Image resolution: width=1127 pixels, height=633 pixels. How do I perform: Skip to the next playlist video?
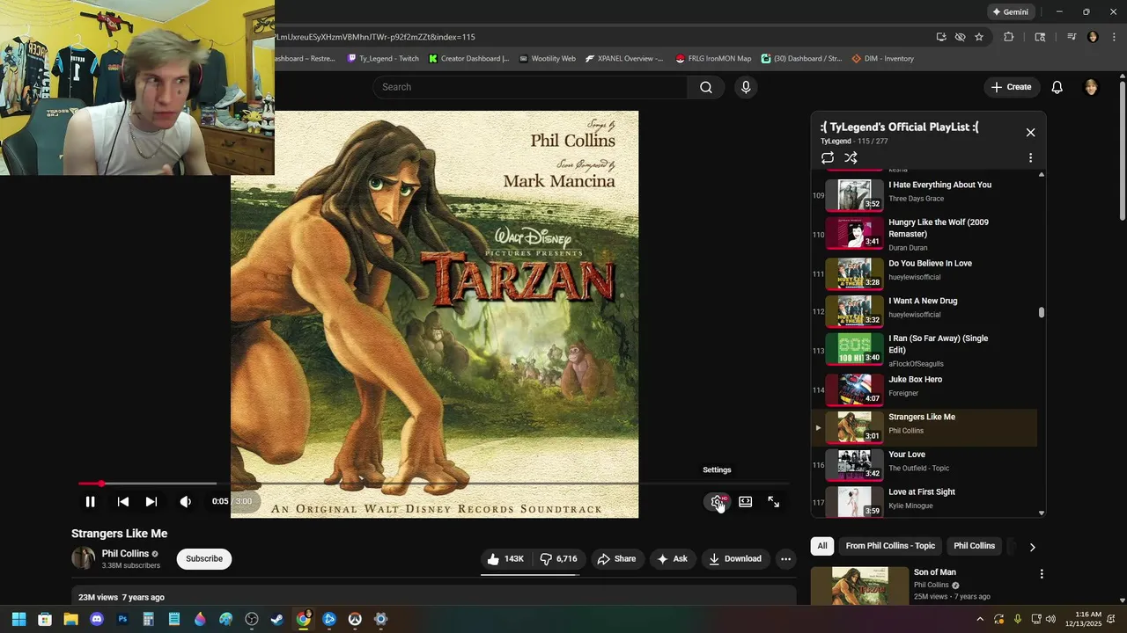click(x=151, y=501)
